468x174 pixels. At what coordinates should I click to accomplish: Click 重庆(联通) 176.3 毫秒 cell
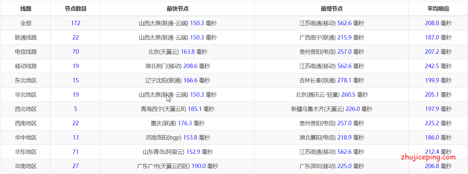pos(177,123)
